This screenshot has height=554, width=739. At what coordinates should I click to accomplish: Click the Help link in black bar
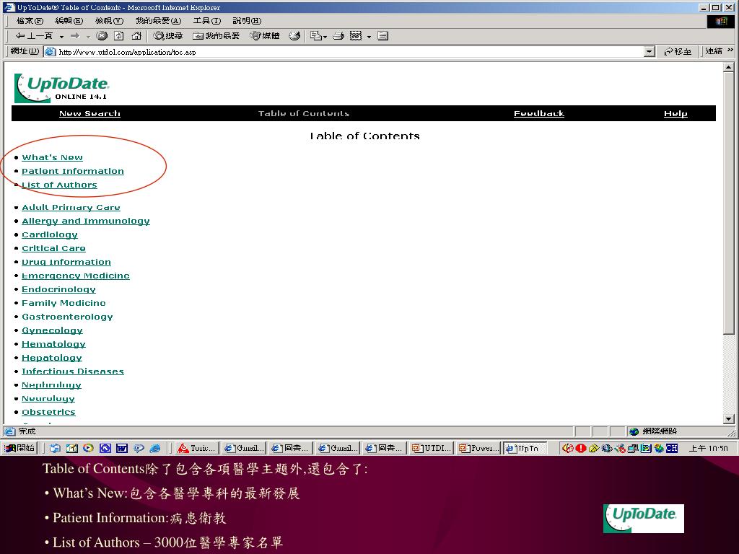675,113
